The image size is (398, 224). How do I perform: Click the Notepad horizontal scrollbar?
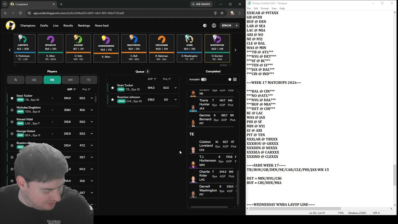pyautogui.click(x=295, y=209)
